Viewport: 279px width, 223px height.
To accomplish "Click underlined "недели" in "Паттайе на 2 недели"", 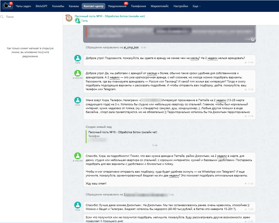I will click(x=221, y=100).
